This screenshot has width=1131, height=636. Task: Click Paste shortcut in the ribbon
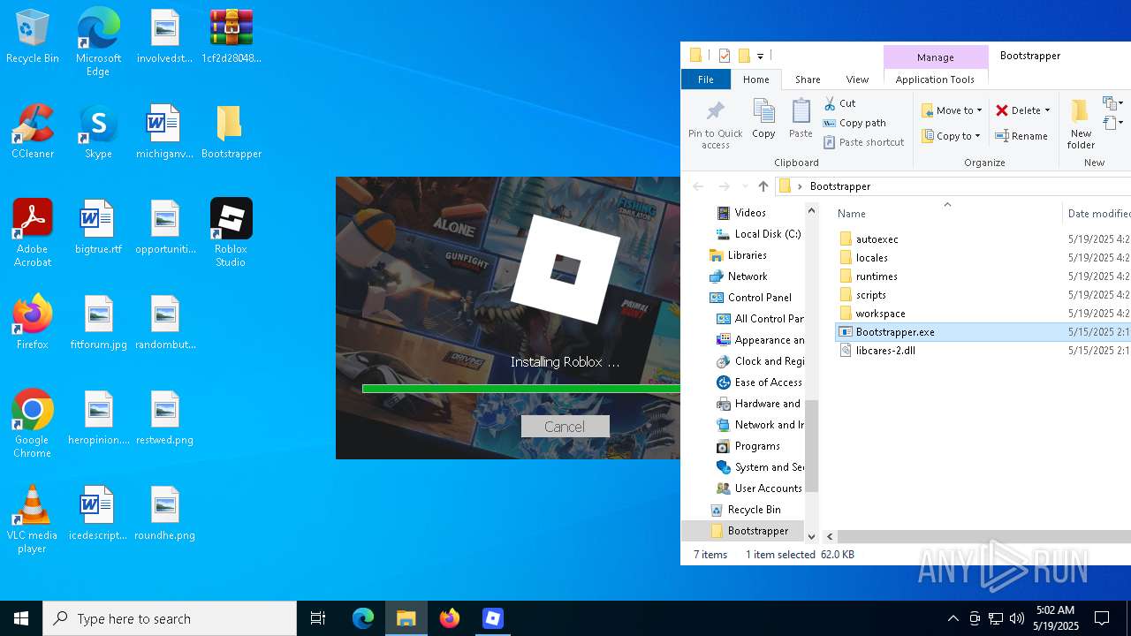pos(863,142)
